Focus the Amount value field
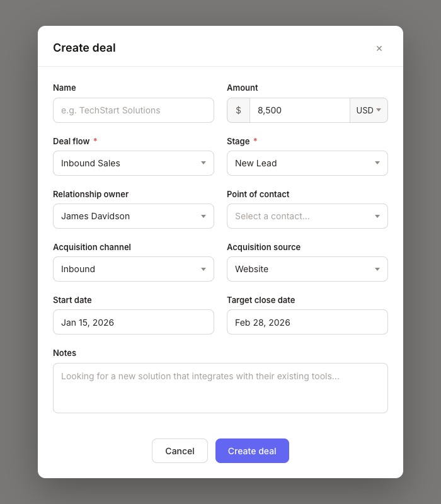The width and height of the screenshot is (441, 504). (x=299, y=110)
